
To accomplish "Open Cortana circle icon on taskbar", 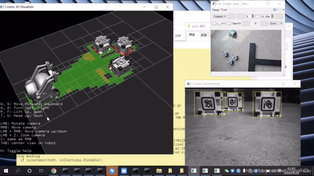I will click(29, 171).
